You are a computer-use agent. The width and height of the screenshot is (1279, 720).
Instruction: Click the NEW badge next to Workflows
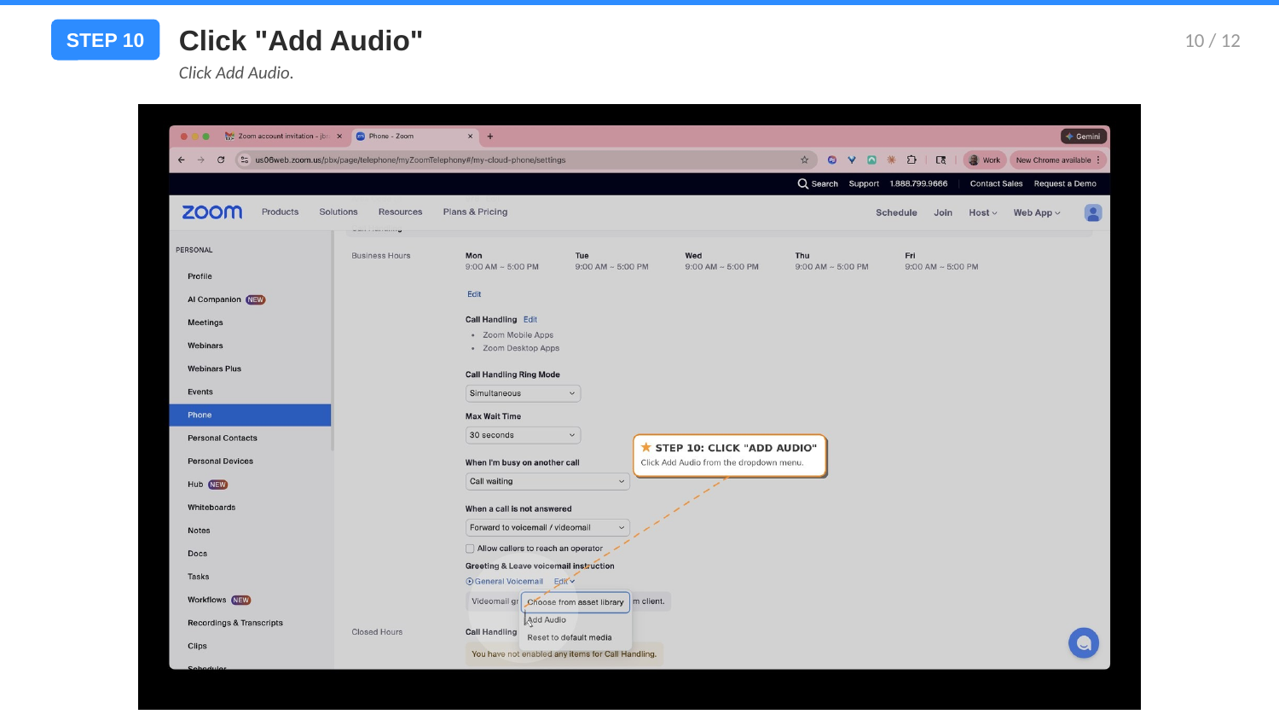[240, 600]
